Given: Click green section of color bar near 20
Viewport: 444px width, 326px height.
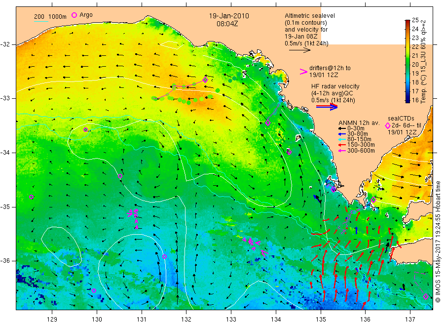Looking at the screenshot, I should coord(407,64).
